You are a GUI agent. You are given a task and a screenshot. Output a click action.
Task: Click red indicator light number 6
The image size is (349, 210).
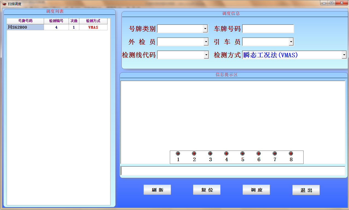point(259,154)
